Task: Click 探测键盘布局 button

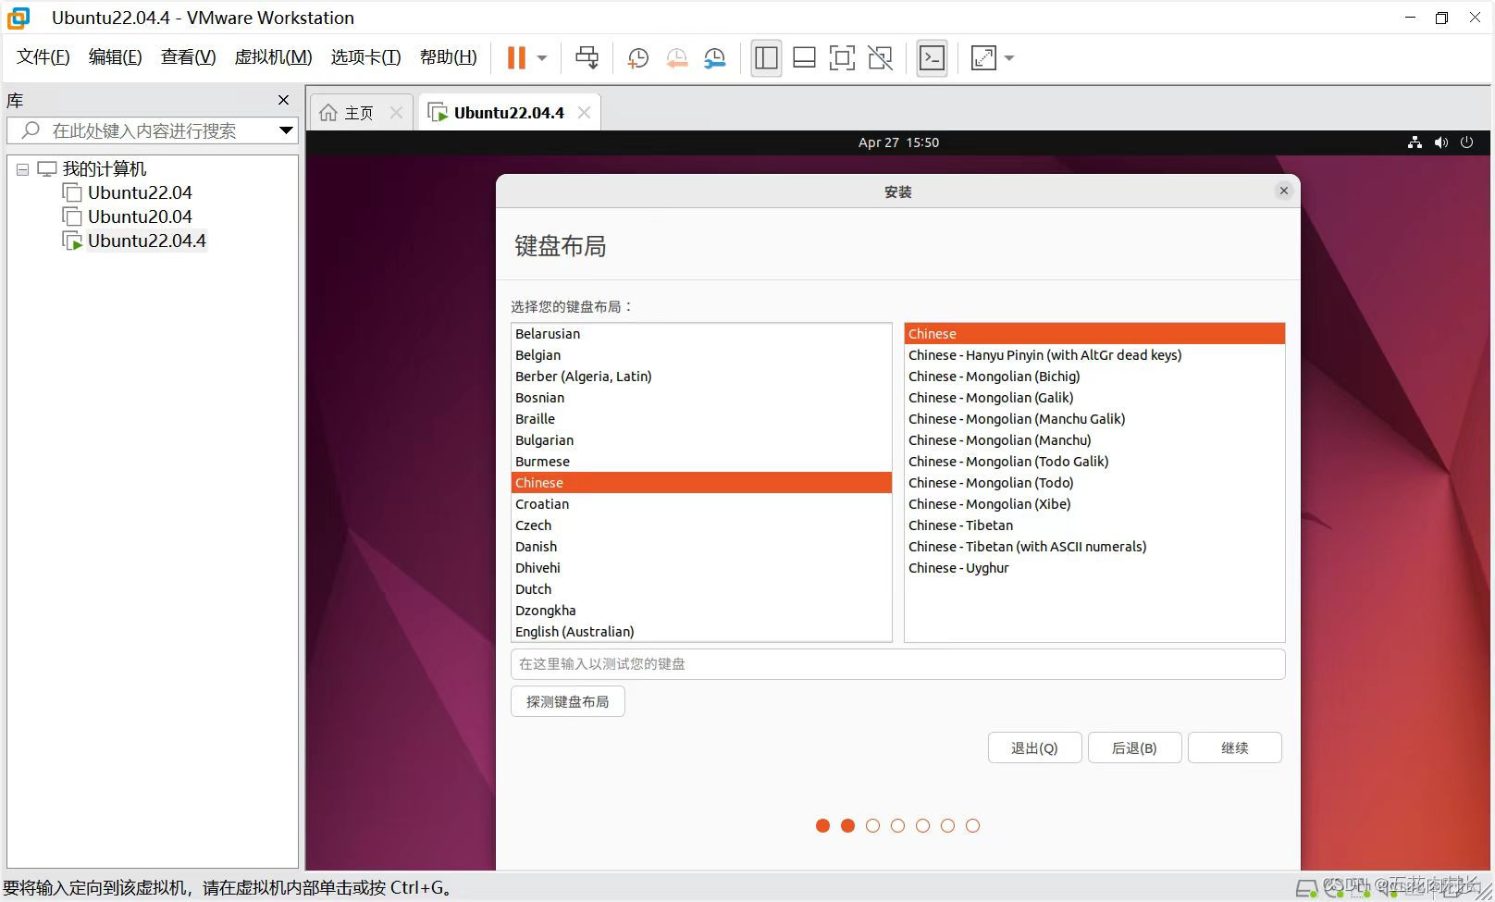Action: tap(567, 701)
